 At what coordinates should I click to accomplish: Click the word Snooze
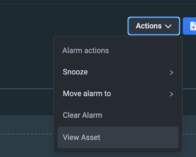click(x=75, y=72)
